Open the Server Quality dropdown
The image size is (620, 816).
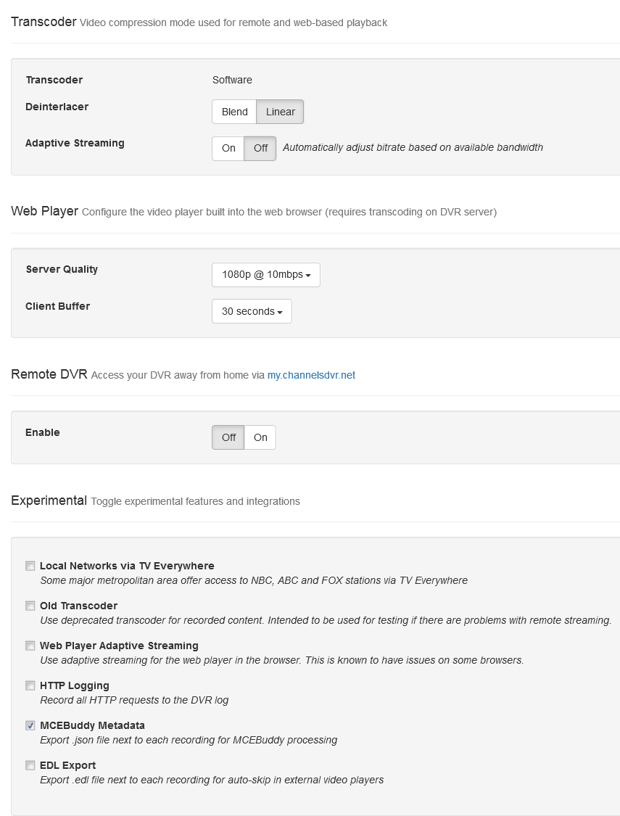(x=265, y=275)
